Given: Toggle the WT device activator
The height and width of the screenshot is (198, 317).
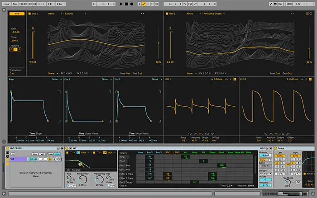Looking at the screenshot, I should pos(67,148).
